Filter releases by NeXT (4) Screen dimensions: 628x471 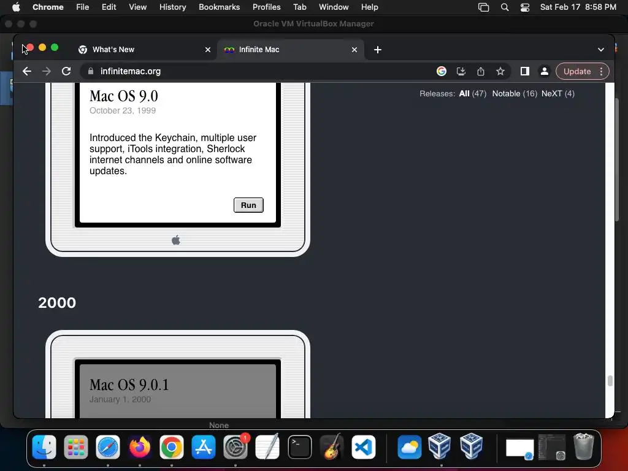(558, 94)
